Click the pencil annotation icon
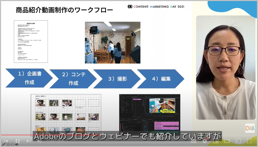258x147 pixels. 4,144
